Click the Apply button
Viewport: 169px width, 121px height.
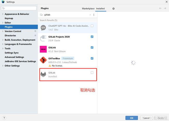tap(161, 118)
